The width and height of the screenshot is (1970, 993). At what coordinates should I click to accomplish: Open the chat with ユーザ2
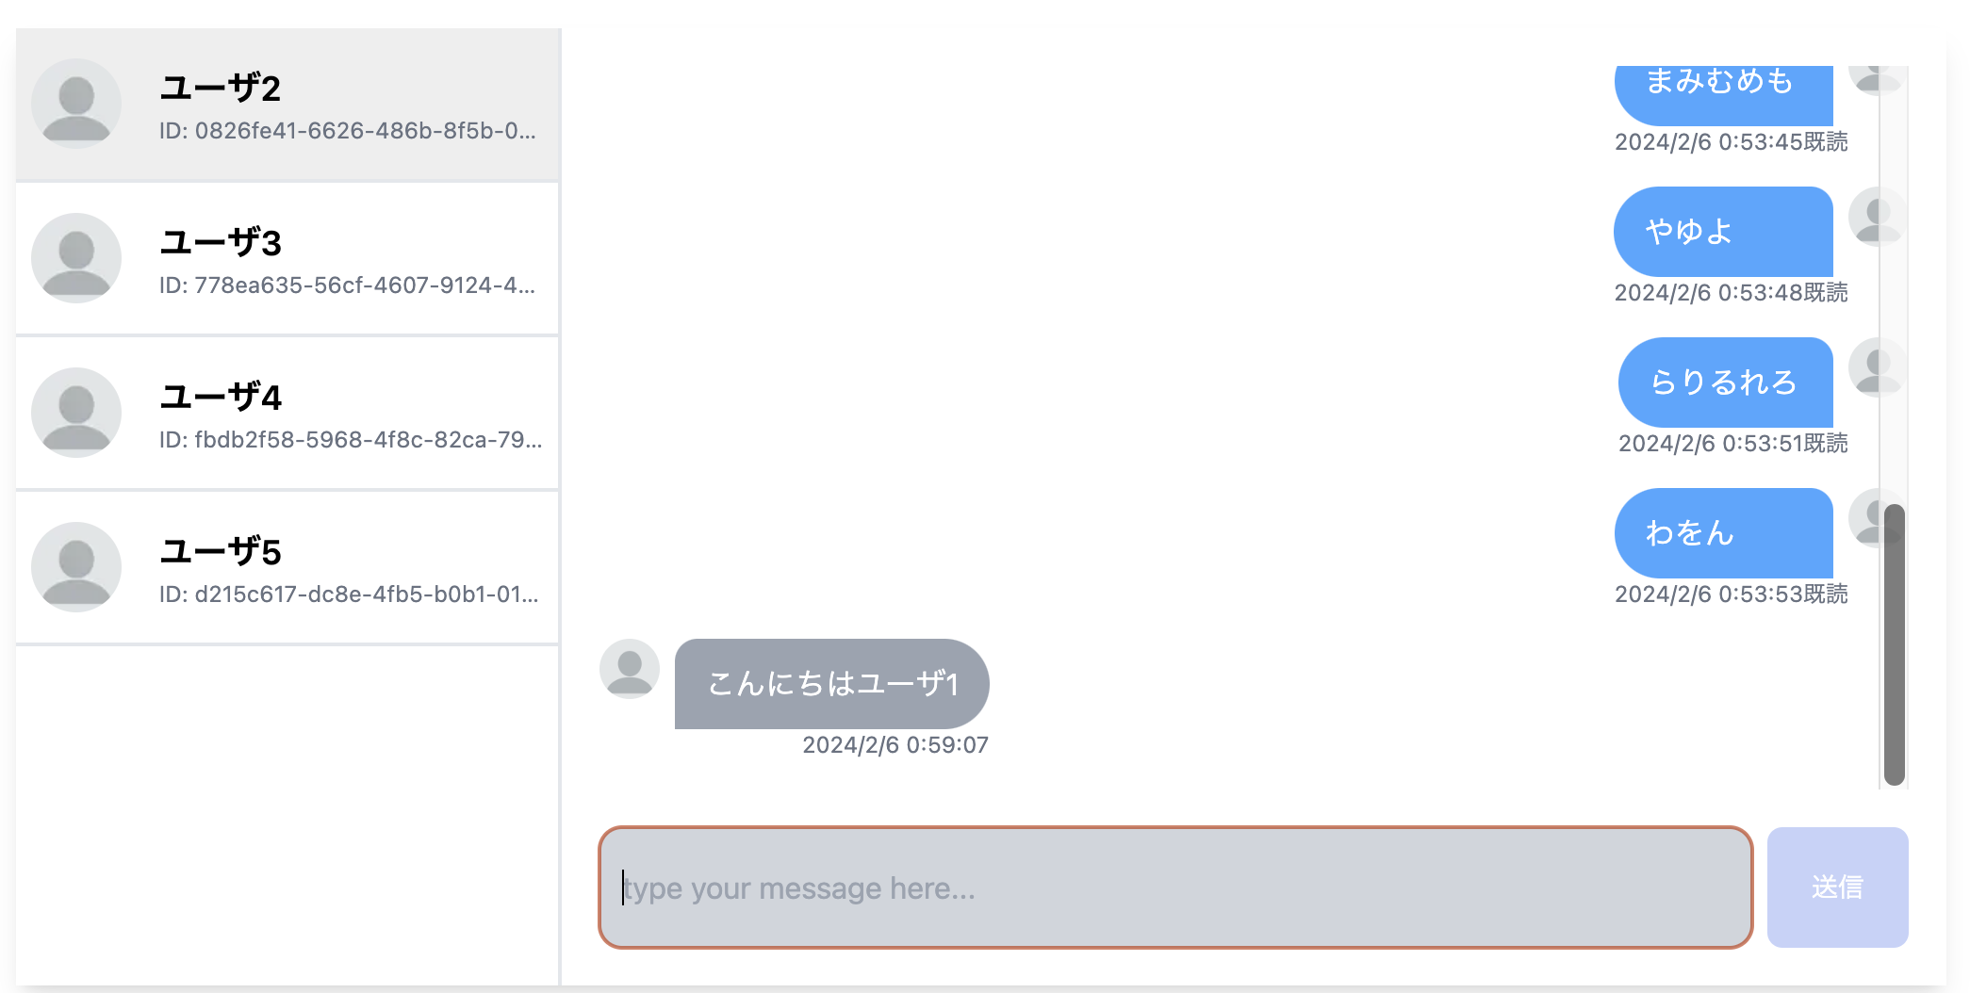pos(221,89)
